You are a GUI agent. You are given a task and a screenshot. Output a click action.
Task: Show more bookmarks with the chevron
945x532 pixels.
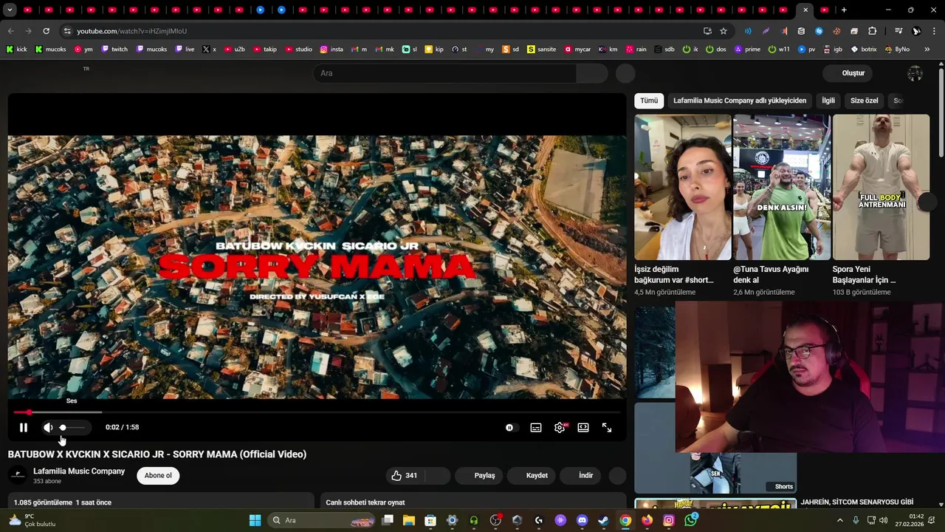point(927,49)
